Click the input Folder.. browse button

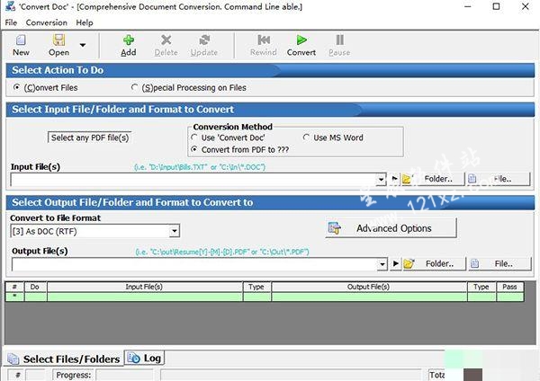click(x=430, y=180)
